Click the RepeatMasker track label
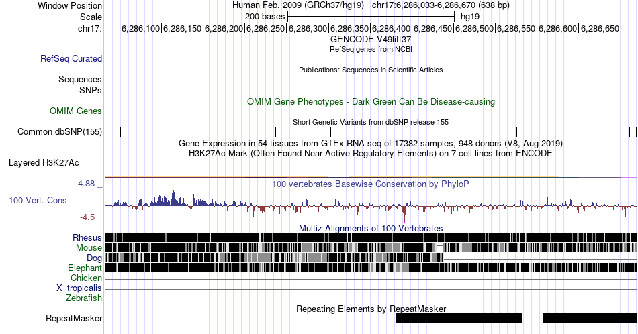This screenshot has width=638, height=334. pyautogui.click(x=74, y=318)
